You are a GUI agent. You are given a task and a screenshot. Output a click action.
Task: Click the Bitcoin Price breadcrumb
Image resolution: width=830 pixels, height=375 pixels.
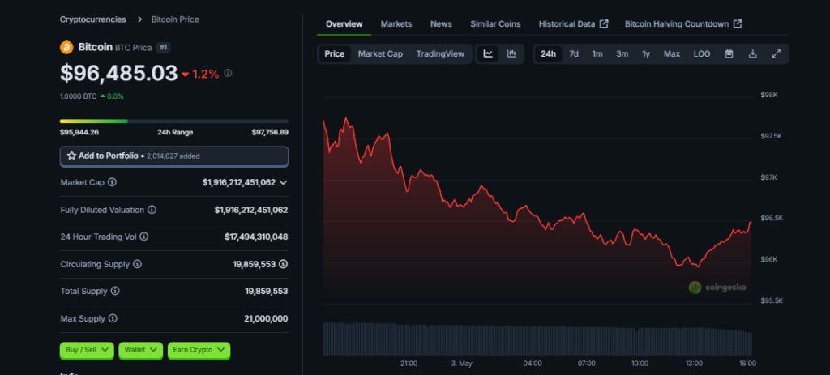pyautogui.click(x=175, y=19)
